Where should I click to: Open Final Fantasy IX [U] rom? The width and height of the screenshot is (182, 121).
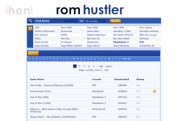40,91
